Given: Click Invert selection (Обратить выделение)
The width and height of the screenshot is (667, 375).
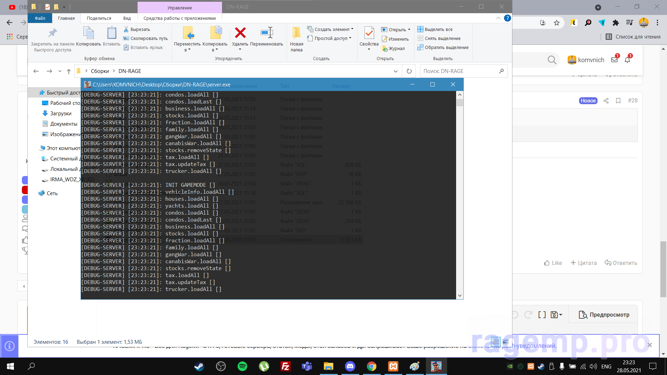Looking at the screenshot, I should click(446, 48).
